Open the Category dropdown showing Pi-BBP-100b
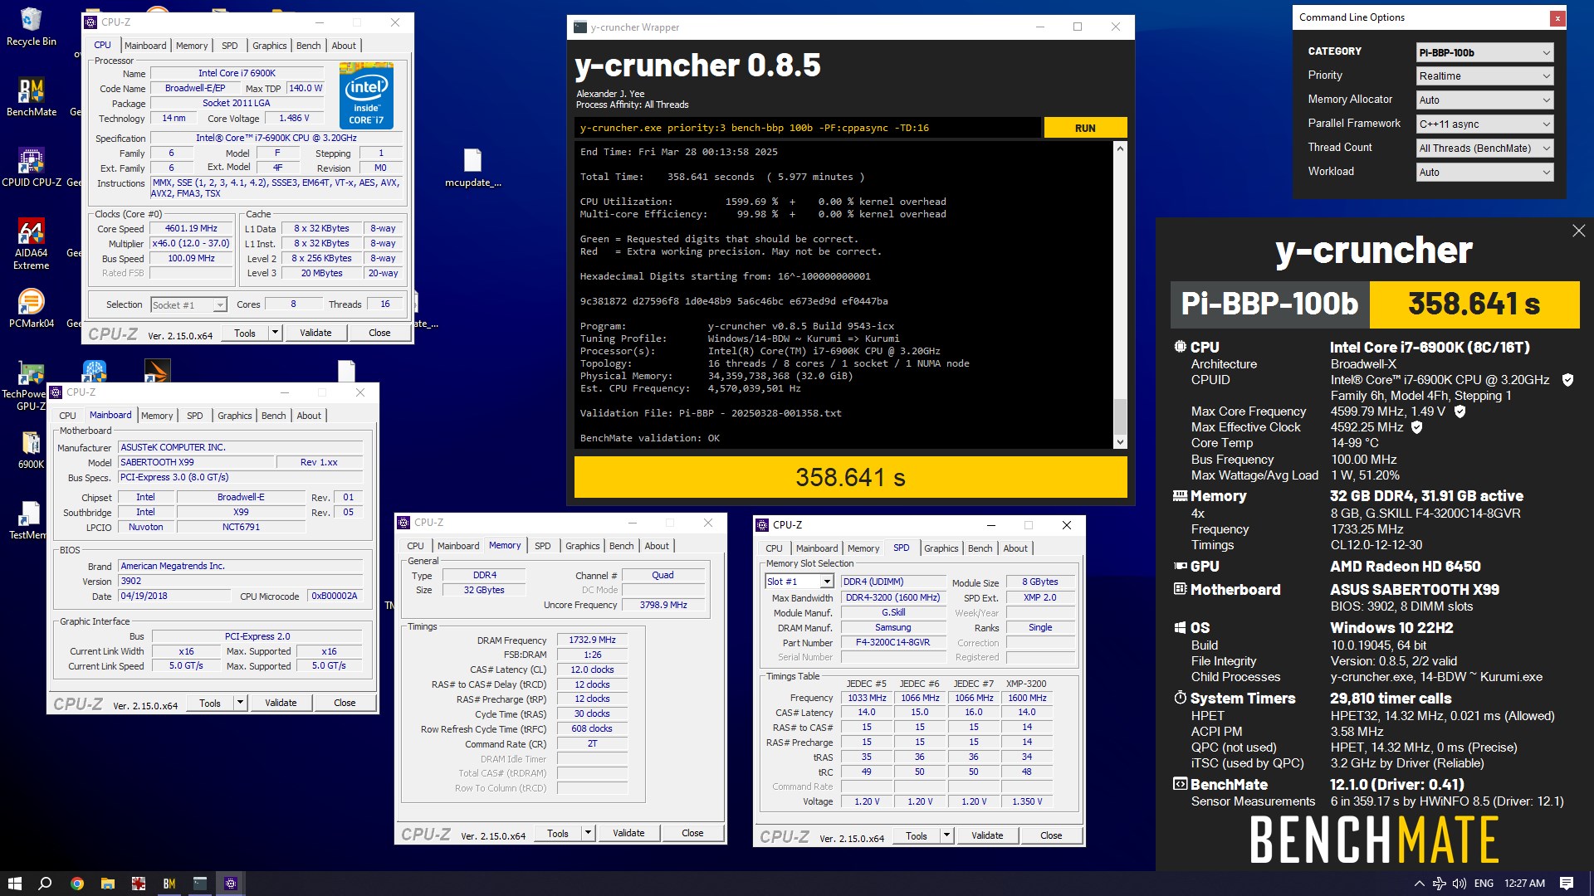The width and height of the screenshot is (1594, 896). (1484, 52)
